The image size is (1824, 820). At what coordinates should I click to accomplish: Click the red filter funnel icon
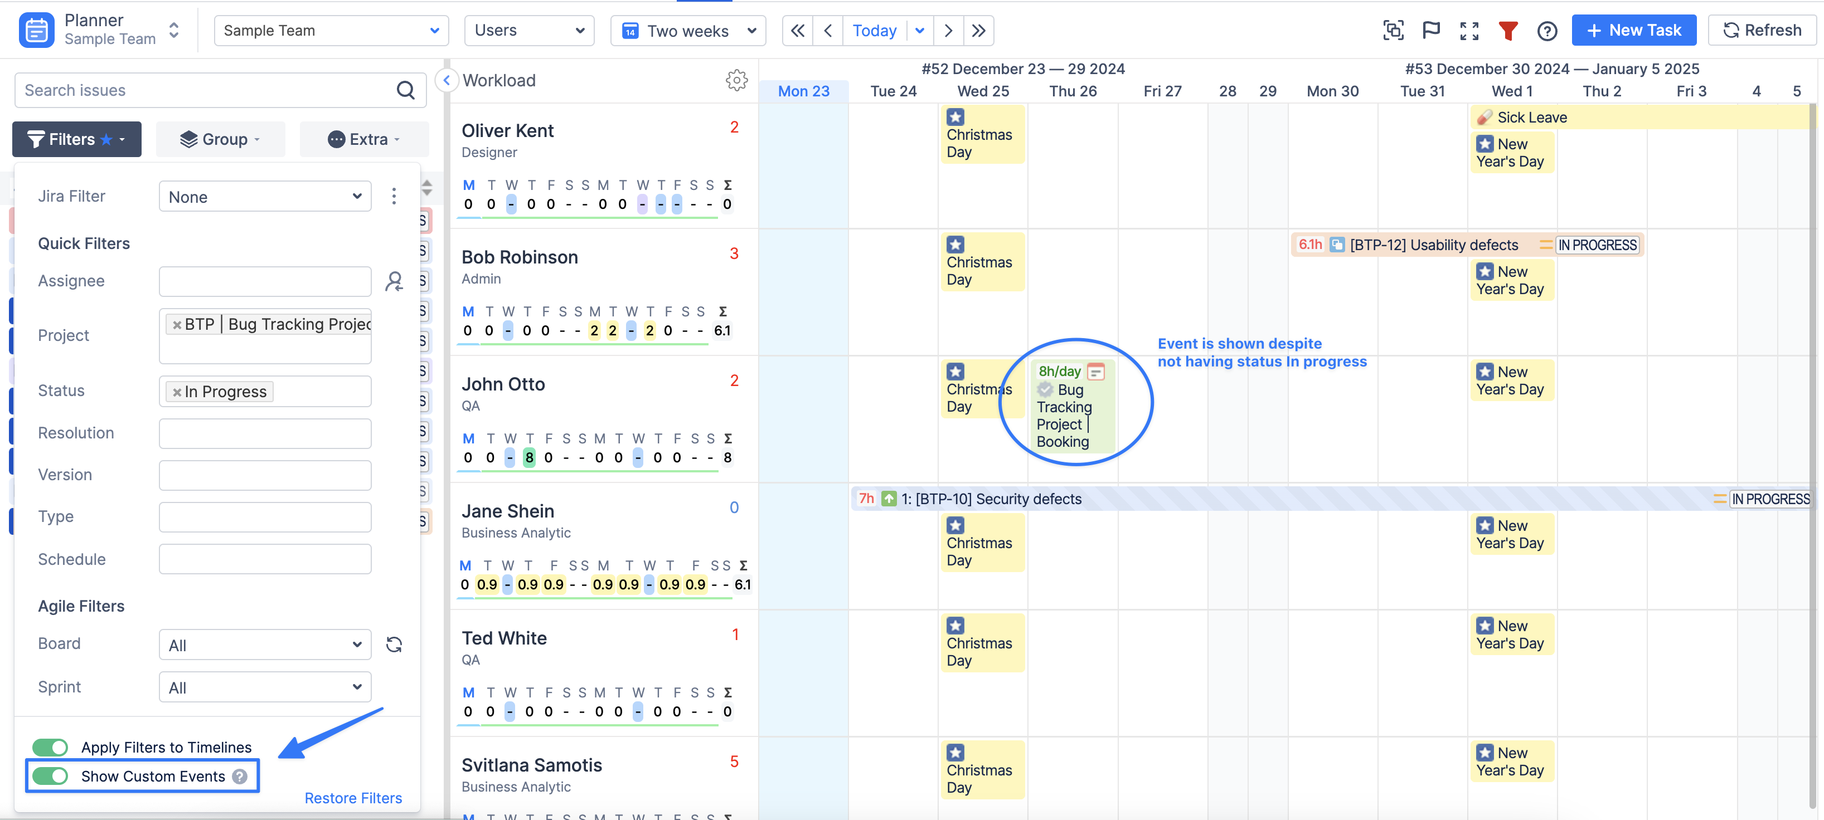1507,31
